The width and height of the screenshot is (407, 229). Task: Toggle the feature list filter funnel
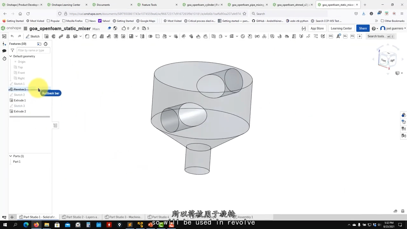click(12, 50)
